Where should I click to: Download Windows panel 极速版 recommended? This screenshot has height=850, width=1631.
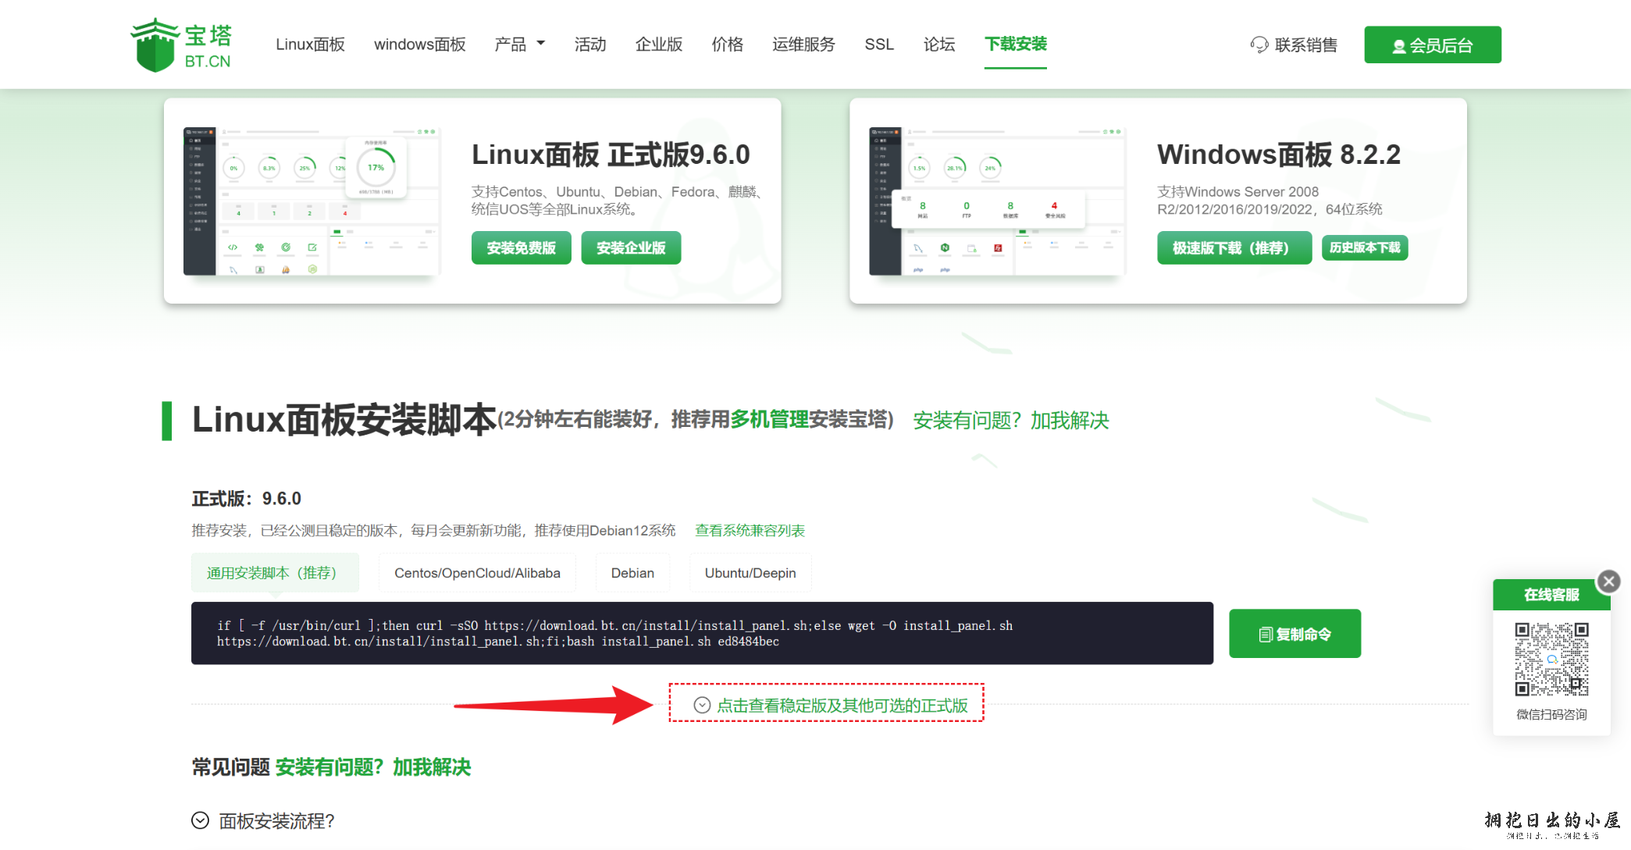coord(1233,248)
